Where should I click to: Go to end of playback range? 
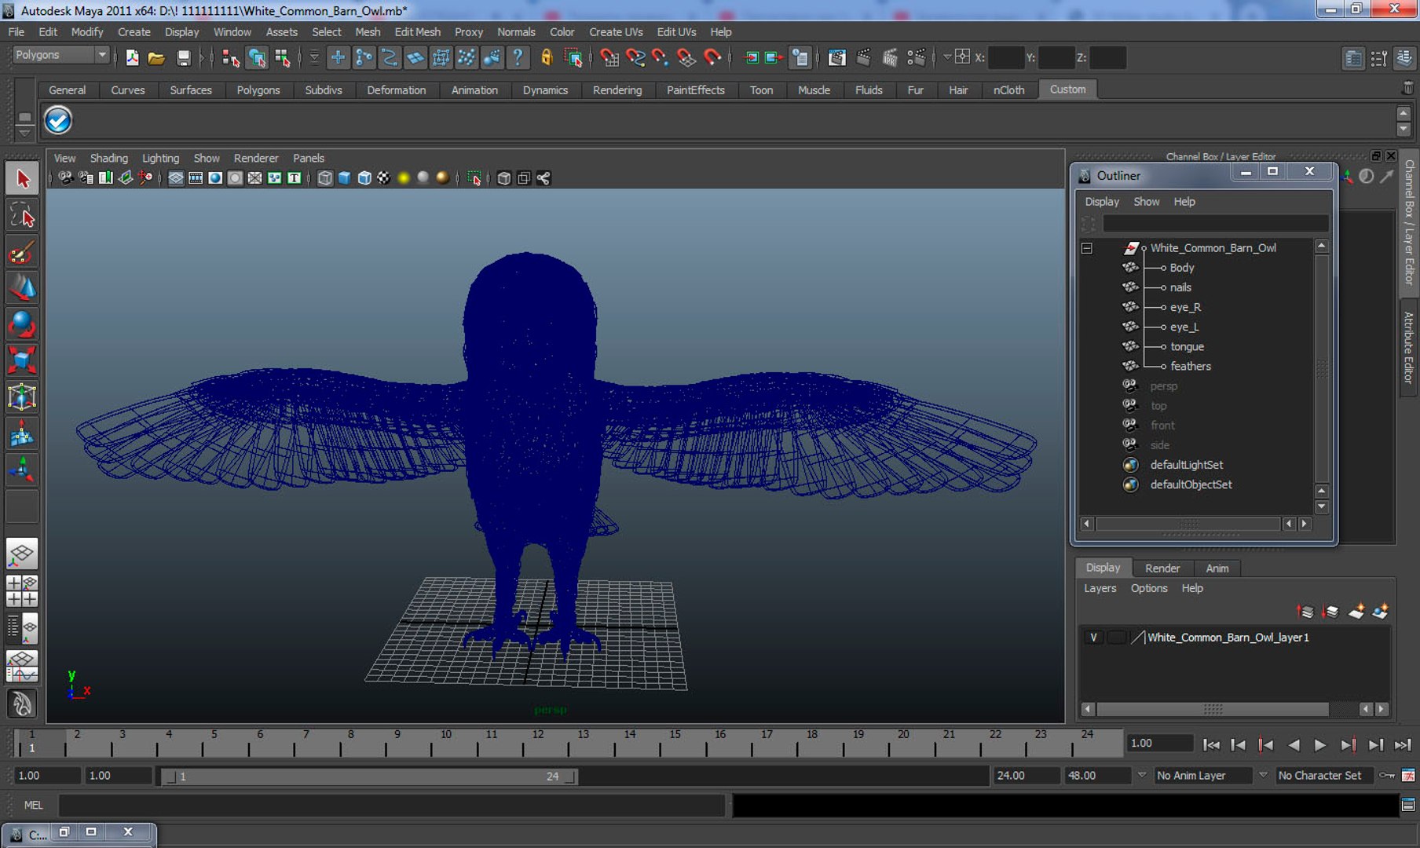(x=1403, y=745)
